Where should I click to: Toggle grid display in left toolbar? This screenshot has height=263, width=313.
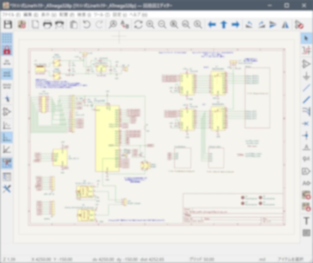point(7,38)
